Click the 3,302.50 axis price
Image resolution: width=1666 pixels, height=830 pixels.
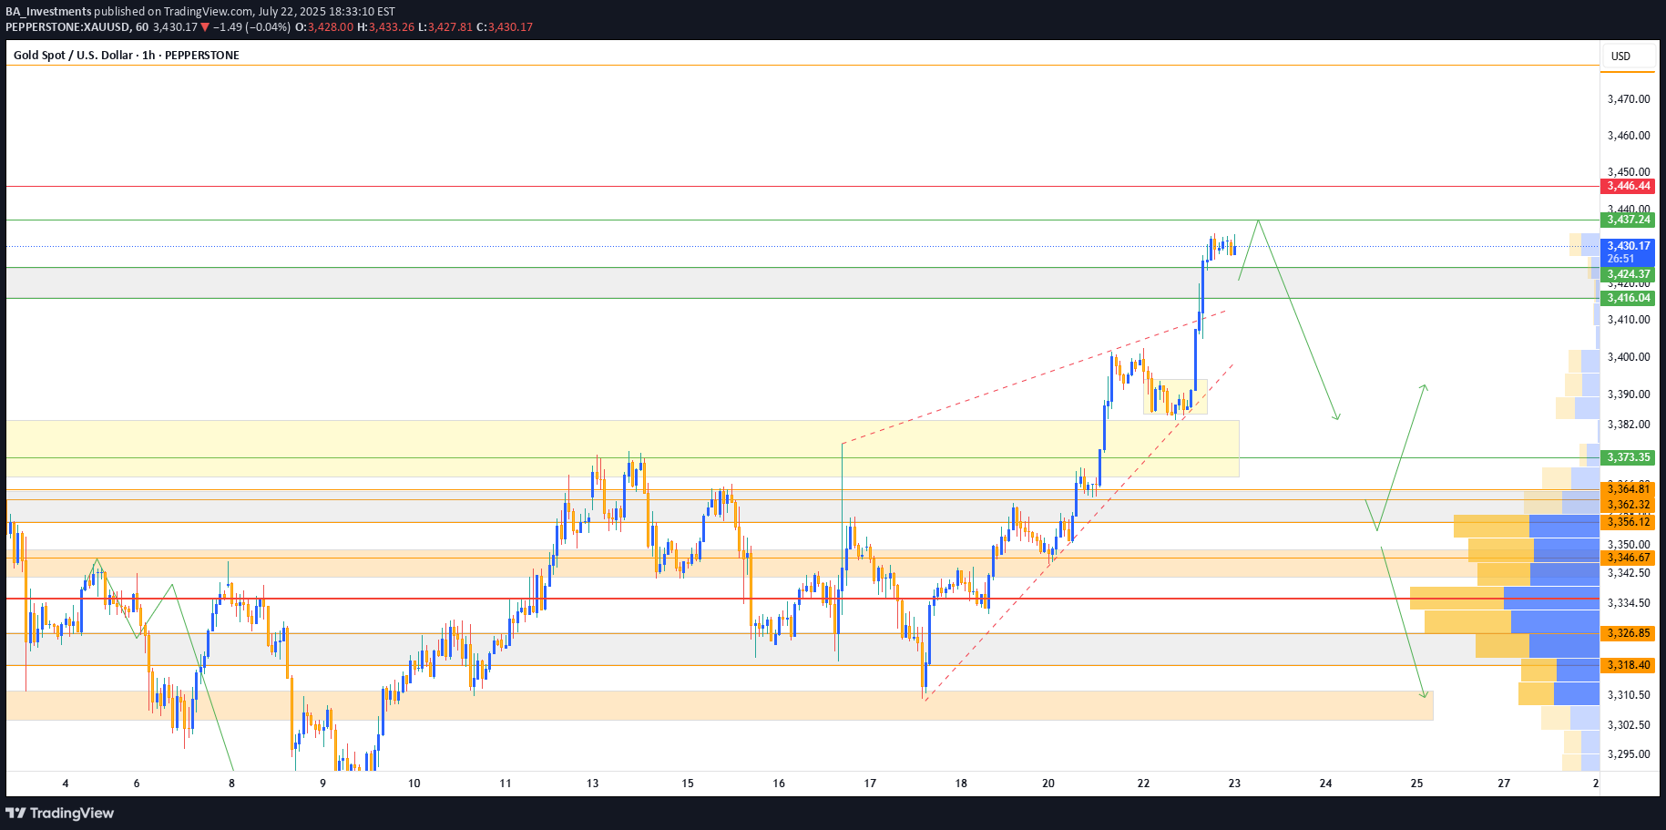tap(1629, 725)
